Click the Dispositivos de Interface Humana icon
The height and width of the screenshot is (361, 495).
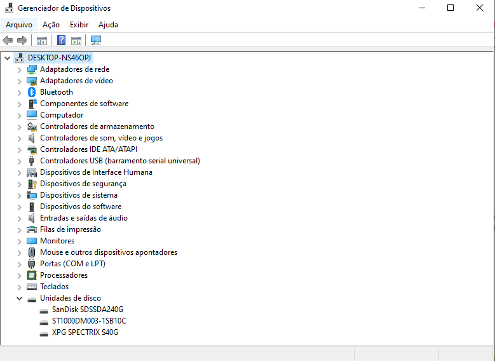coord(32,172)
